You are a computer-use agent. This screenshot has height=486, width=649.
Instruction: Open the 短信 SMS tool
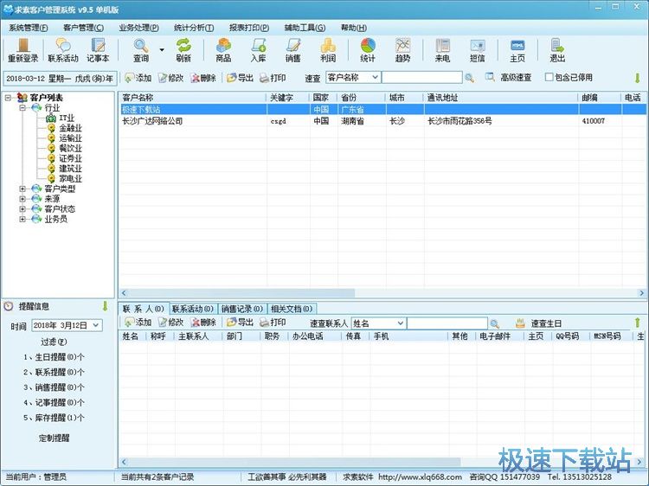478,50
